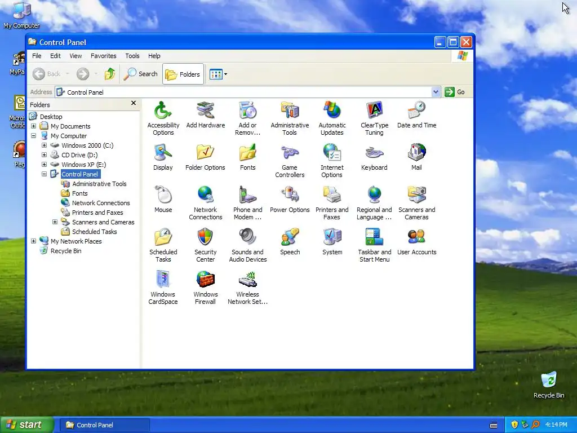Viewport: 577px width, 433px height.
Task: Click the security shield tray icon
Action: (x=514, y=425)
